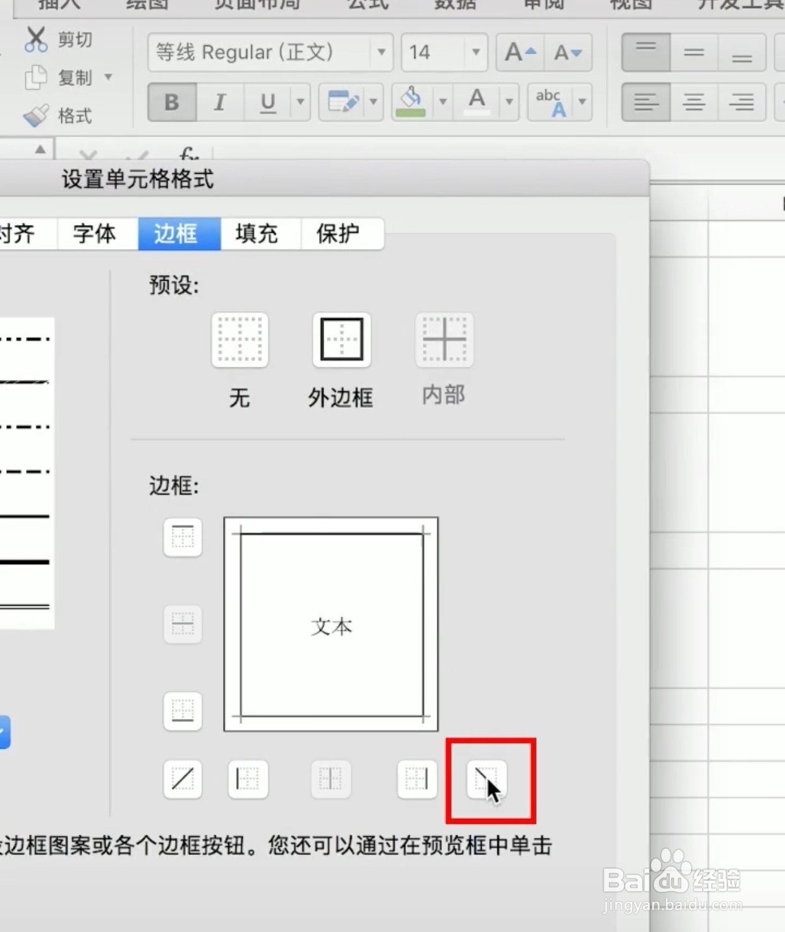Viewport: 785px width, 932px height.
Task: Toggle the diagonal down border button
Action: pos(487,780)
